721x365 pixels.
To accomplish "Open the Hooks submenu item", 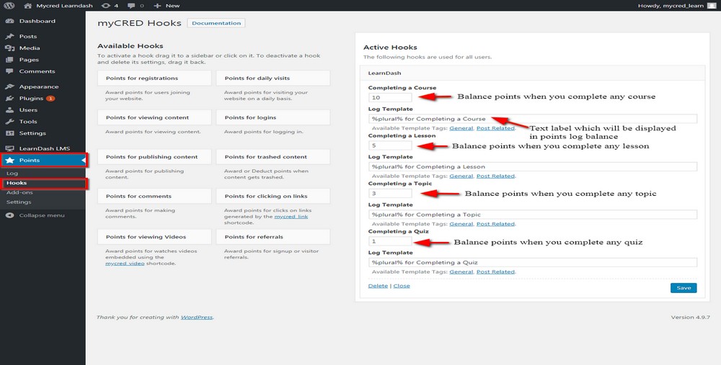I will point(17,183).
